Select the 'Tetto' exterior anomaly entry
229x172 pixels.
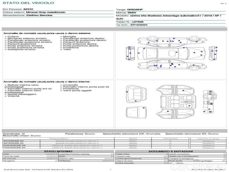67,50
